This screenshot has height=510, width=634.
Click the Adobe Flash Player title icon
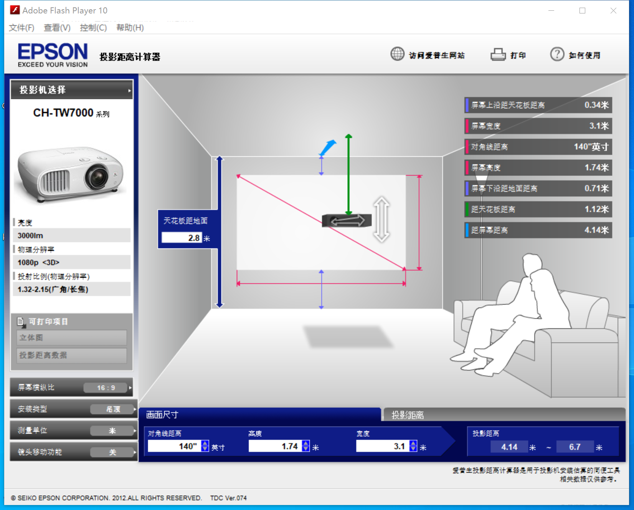coord(15,10)
